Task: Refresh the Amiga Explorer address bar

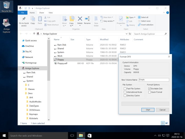Action: click(x=130, y=34)
